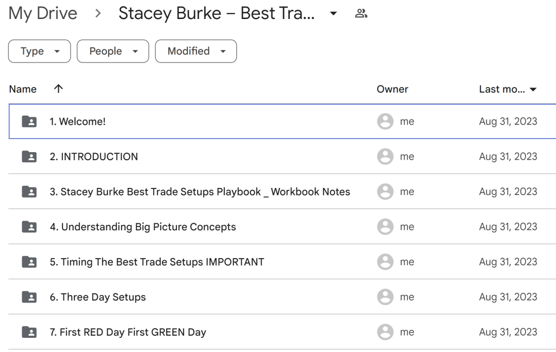Open the People filter dropdown
The image size is (556, 352).
tap(112, 51)
